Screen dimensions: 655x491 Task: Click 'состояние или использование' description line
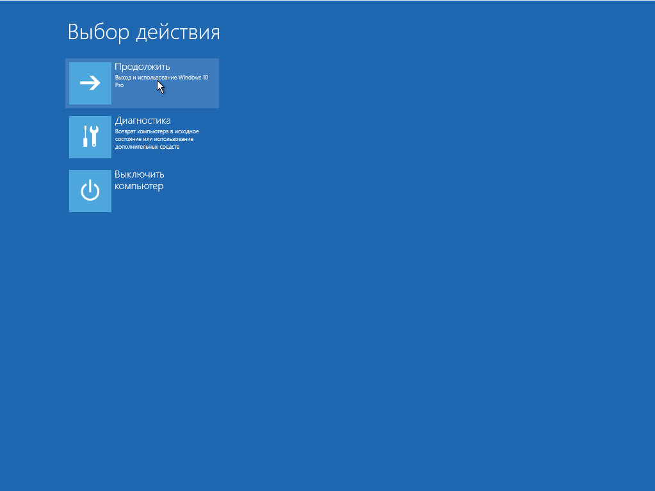tap(154, 139)
